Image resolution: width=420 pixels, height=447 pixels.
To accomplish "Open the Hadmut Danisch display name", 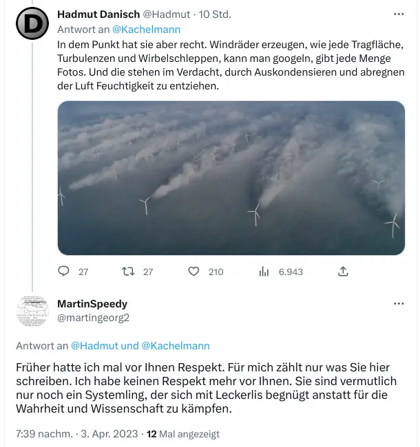I will pos(98,14).
